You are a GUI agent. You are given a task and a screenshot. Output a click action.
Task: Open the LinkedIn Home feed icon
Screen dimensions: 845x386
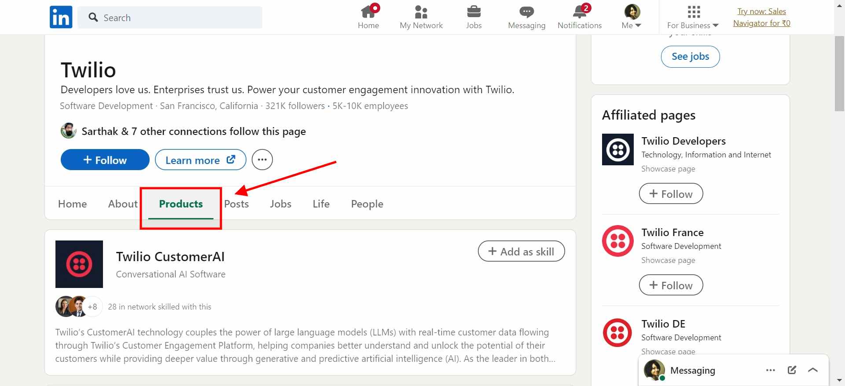(368, 12)
